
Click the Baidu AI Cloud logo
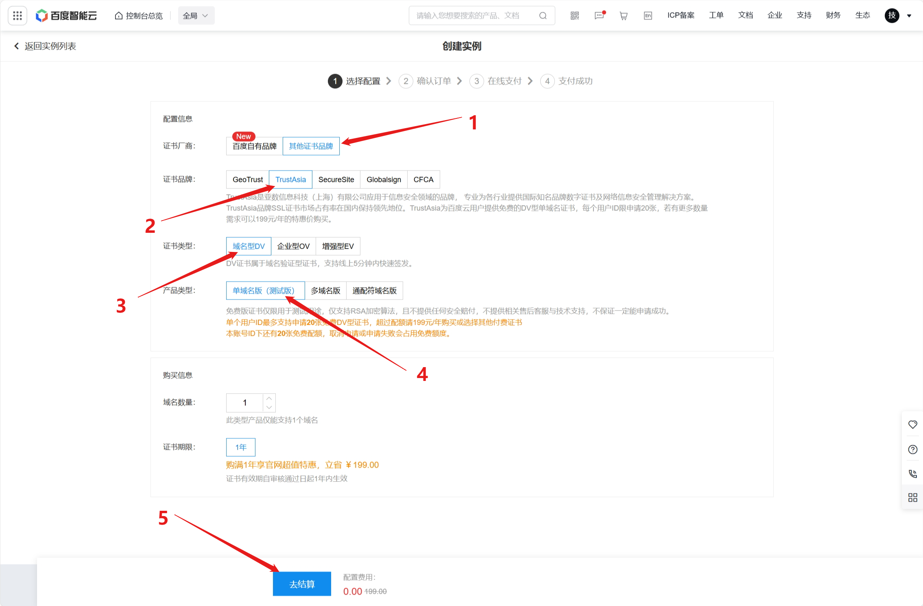click(66, 15)
